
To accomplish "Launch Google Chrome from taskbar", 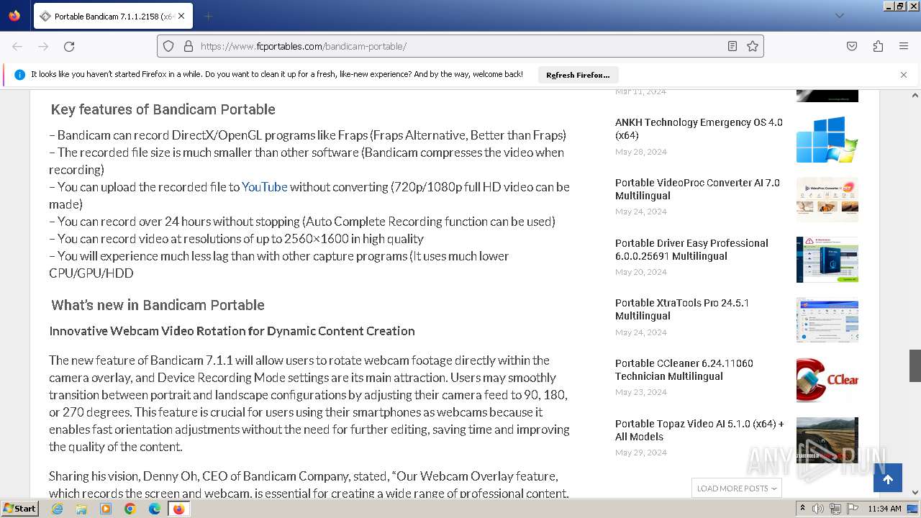I will click(130, 509).
